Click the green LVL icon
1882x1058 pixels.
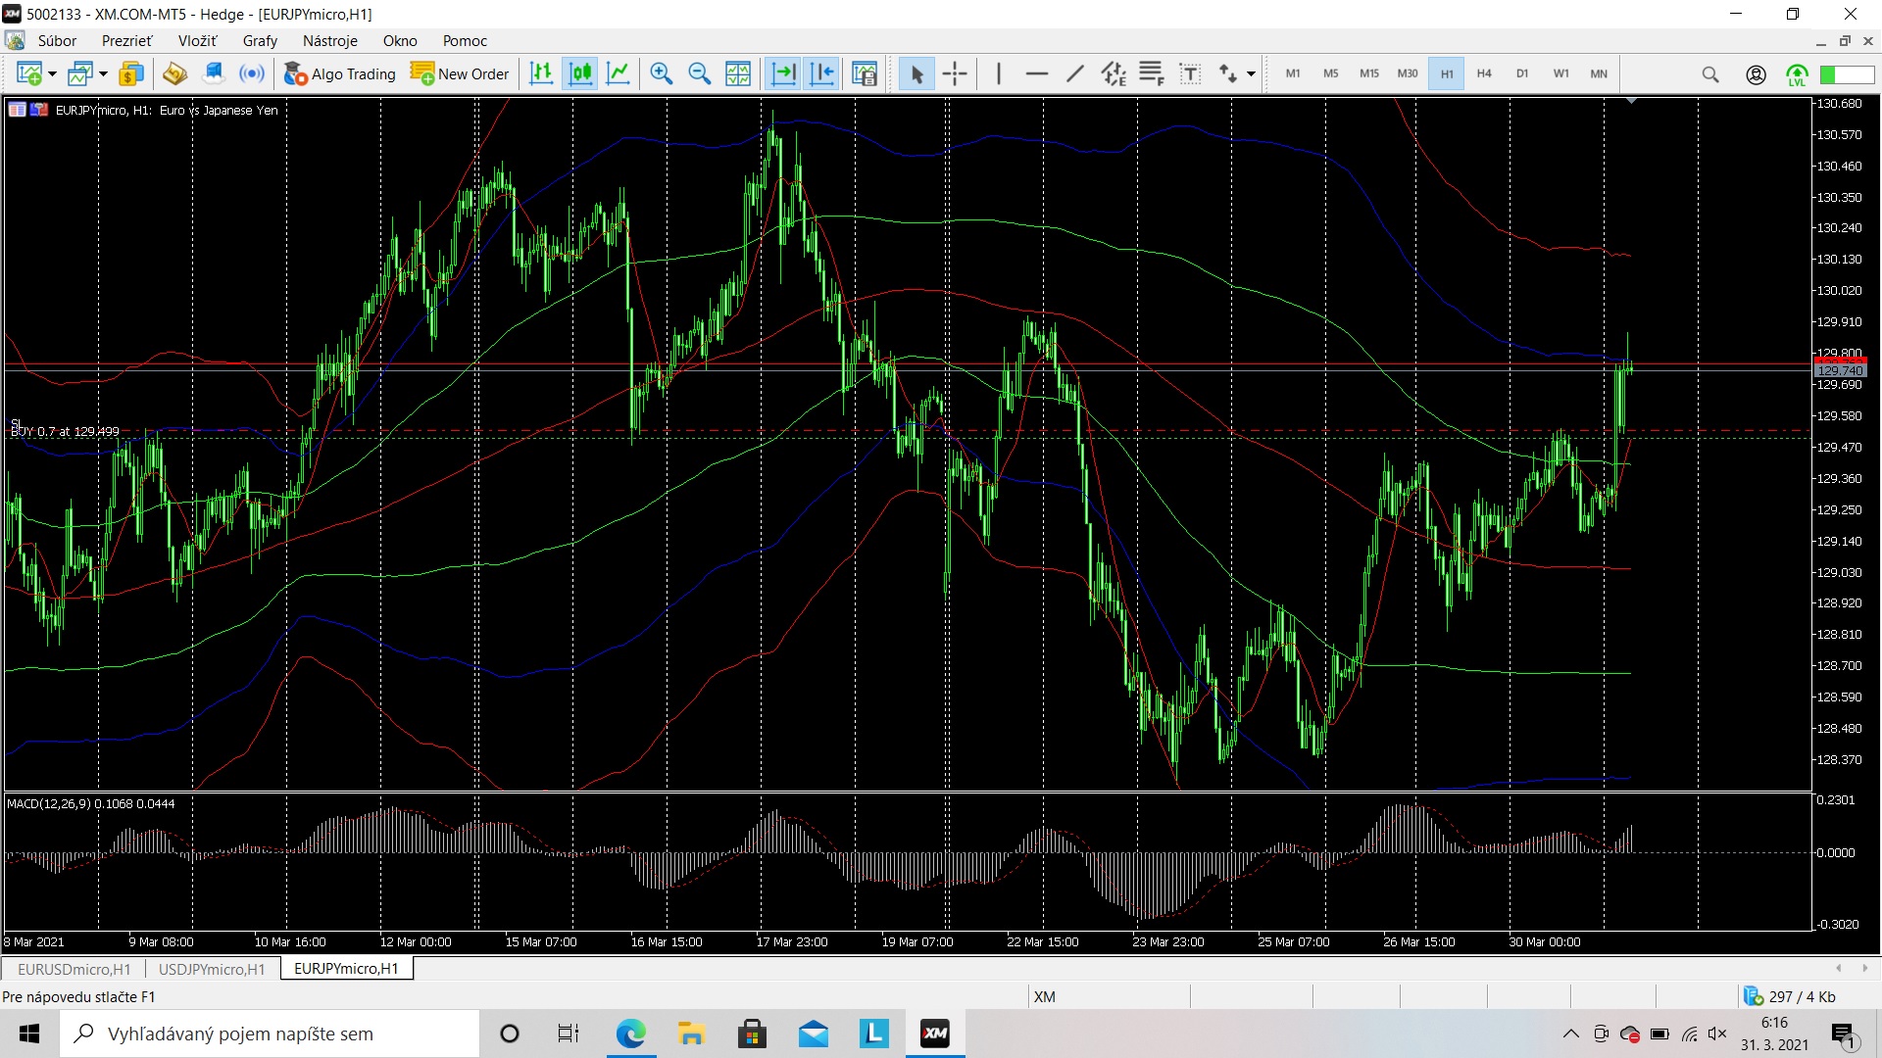click(1797, 74)
